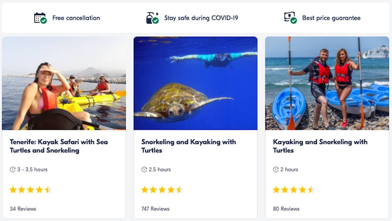Screen dimensions: 392x221
Task: Click the clock icon beside 3 - 3.5 hours
Action: click(13, 170)
